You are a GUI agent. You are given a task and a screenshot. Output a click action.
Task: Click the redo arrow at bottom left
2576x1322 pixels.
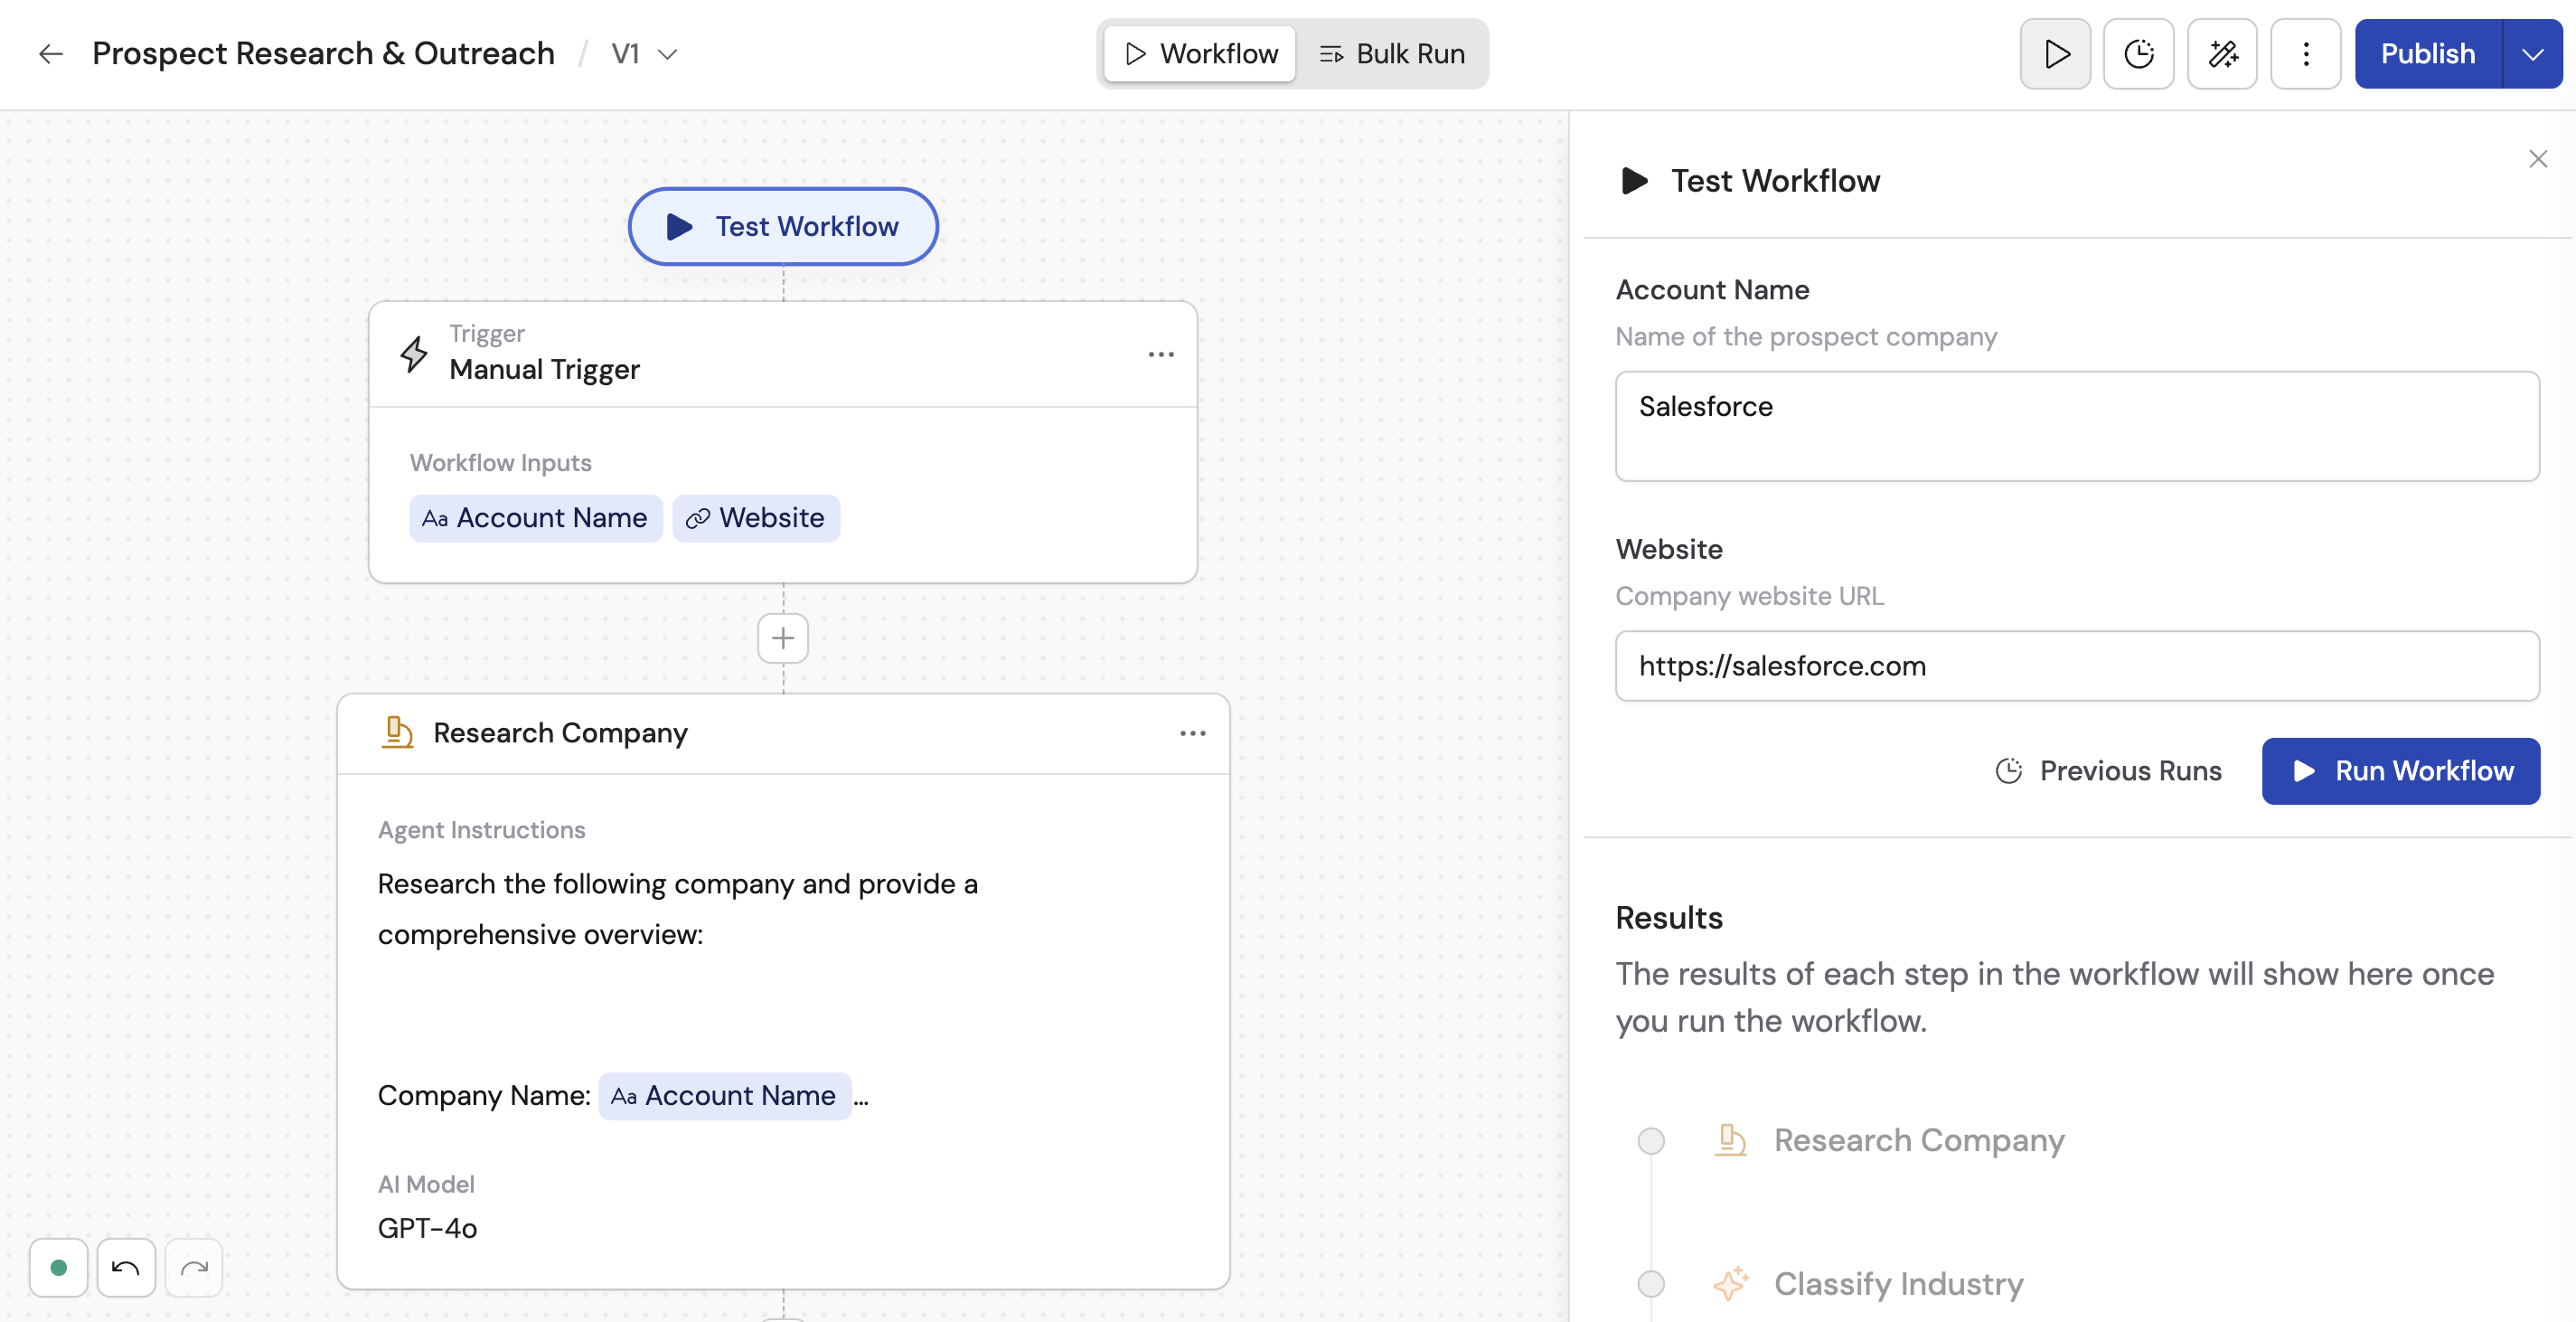(x=194, y=1267)
